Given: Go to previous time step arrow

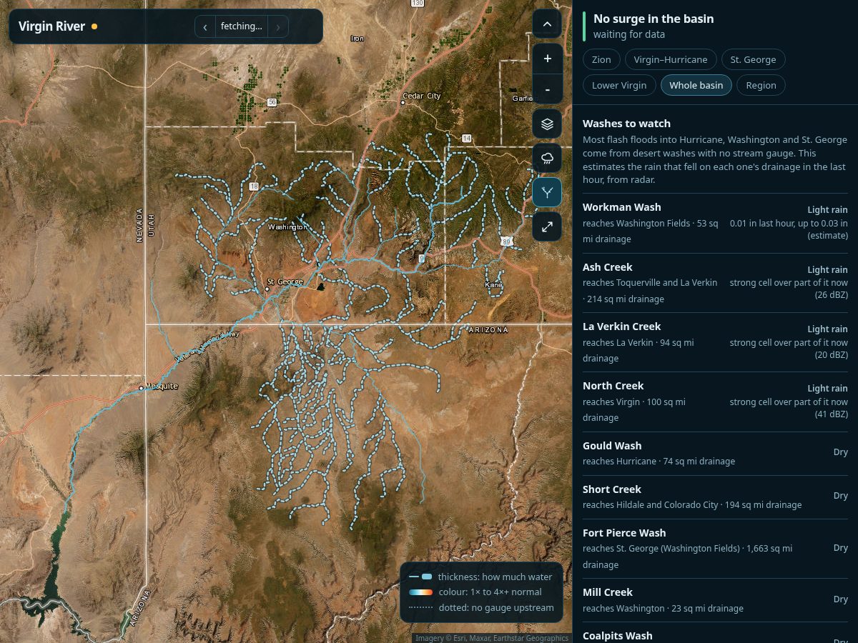Looking at the screenshot, I should click(205, 26).
